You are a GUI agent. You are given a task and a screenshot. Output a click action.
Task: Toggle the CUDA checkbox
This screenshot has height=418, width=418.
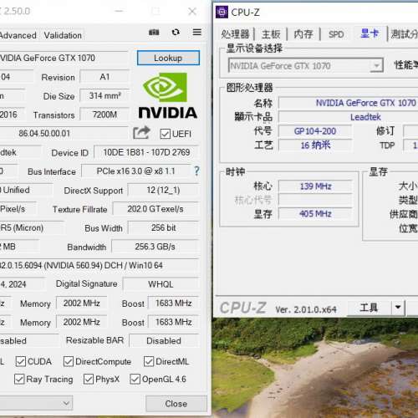[x=21, y=361]
